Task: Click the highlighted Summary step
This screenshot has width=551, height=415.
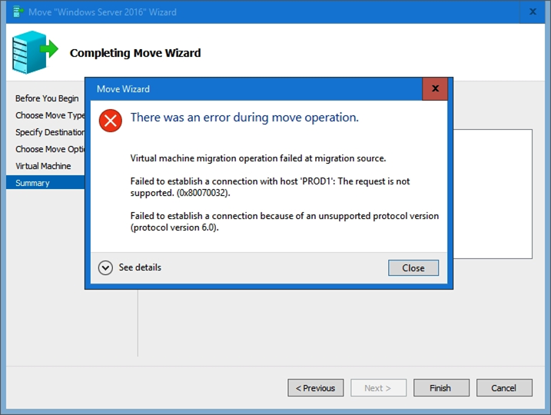Action: (32, 183)
